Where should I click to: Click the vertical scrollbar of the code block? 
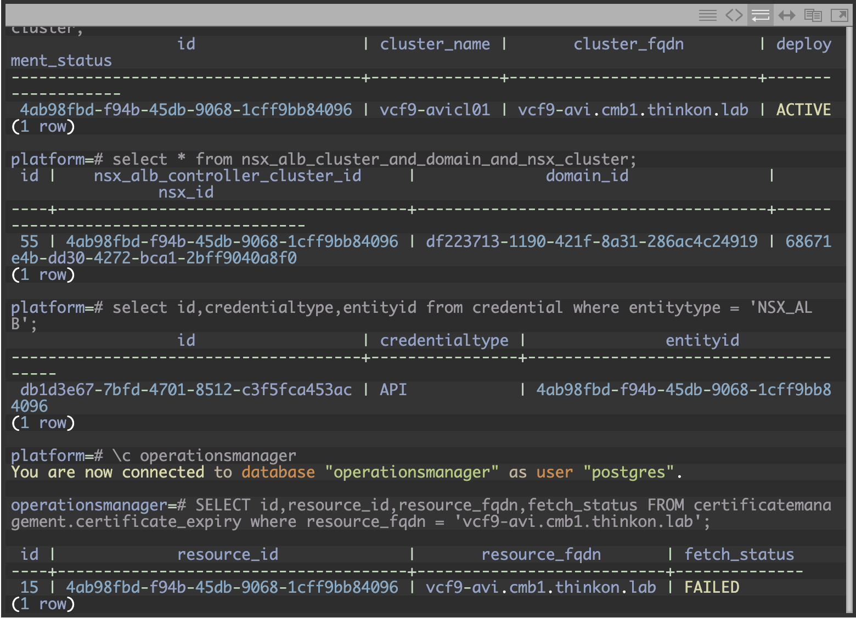click(850, 318)
